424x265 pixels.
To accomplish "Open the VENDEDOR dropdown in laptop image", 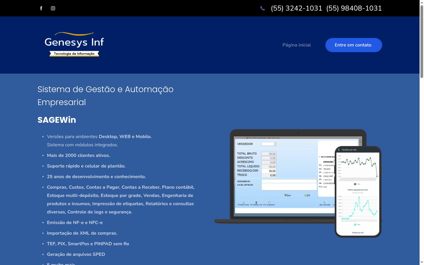I will 269,144.
